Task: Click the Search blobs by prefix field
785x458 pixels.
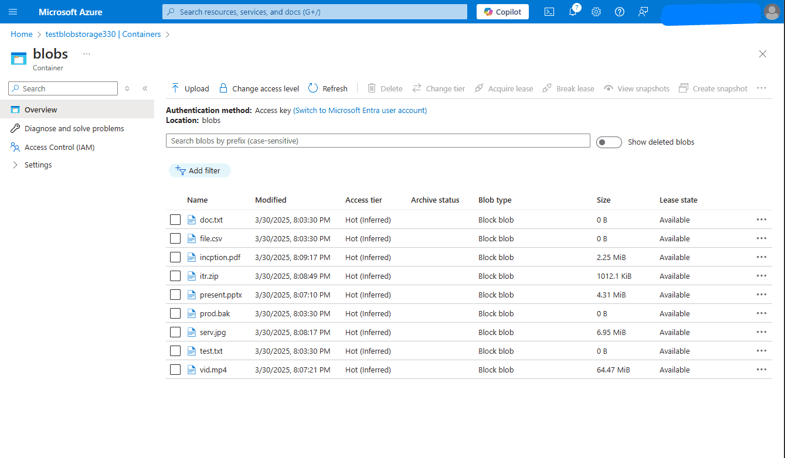Action: [378, 141]
